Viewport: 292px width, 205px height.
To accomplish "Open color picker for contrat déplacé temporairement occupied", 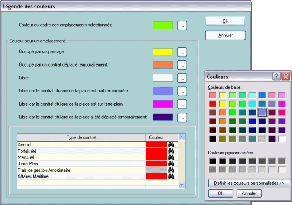I will click(x=182, y=65).
